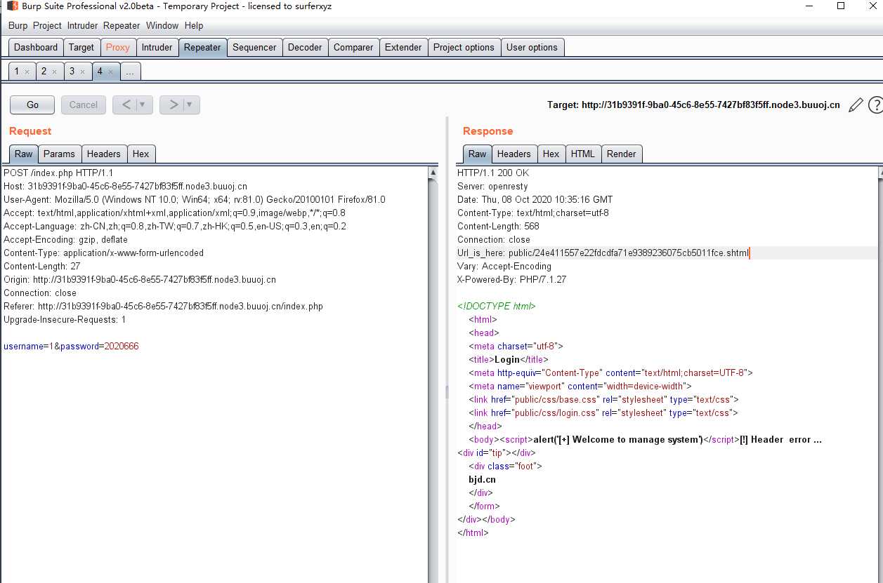This screenshot has height=583, width=883.
Task: Click the Url_is_here response header line
Action: pos(603,253)
